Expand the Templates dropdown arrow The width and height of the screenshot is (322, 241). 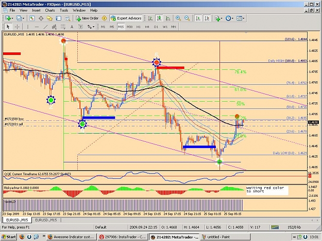[x=244, y=18]
